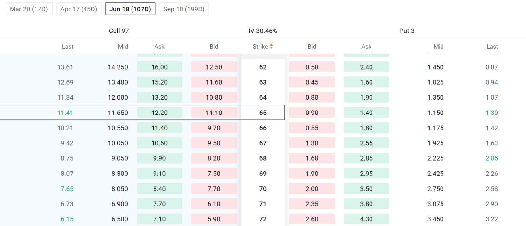Screen dimensions: 526x226
Task: Click call bid 7.70 at strike 70
Action: (214, 189)
